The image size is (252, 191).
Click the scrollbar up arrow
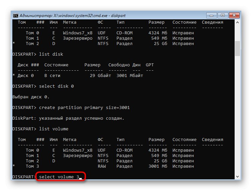click(237, 23)
